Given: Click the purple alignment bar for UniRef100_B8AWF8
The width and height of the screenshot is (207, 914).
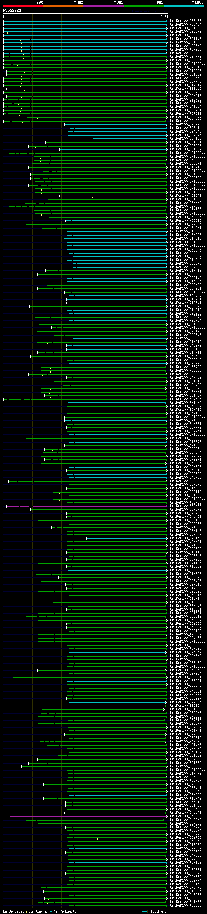Looking at the screenshot, I should [87, 506].
